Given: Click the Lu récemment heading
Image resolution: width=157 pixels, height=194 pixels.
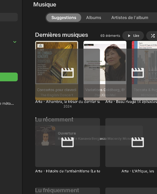Looking at the screenshot, I should pos(54,120).
